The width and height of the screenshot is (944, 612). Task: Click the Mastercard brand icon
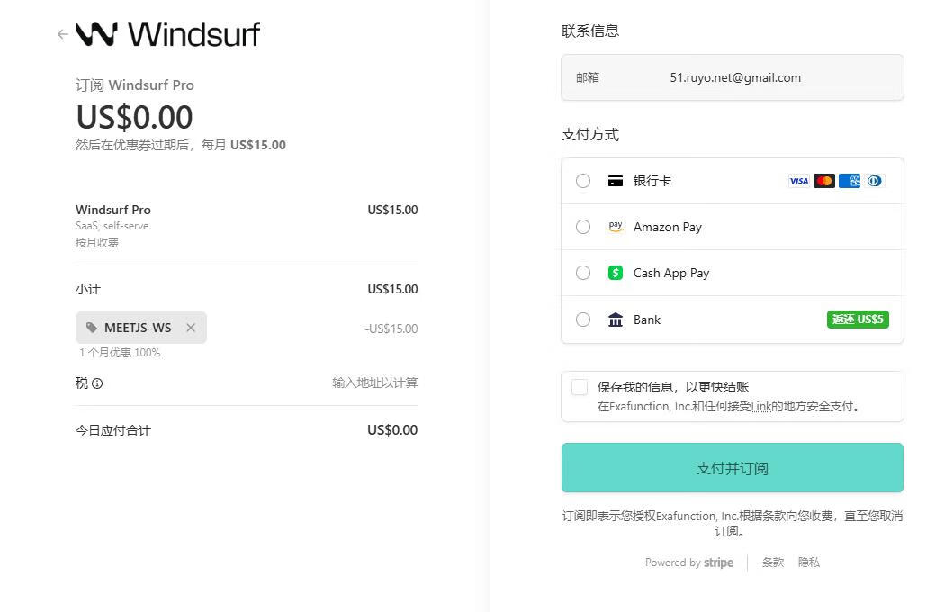pos(823,181)
